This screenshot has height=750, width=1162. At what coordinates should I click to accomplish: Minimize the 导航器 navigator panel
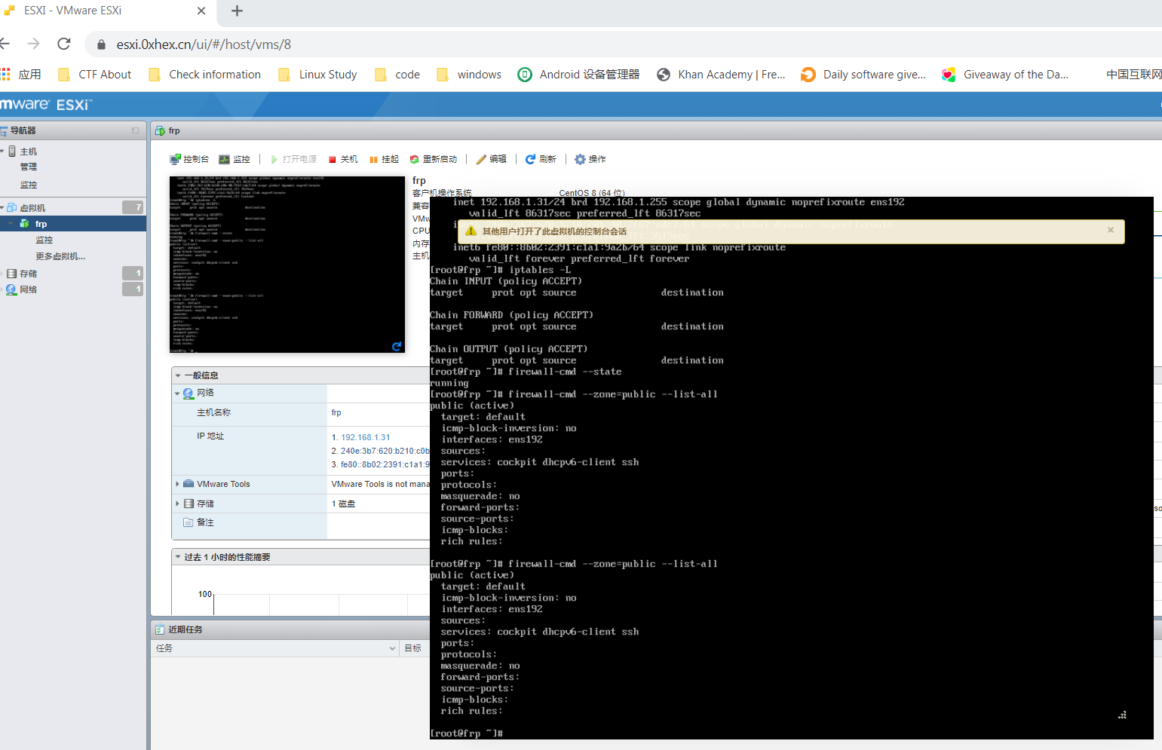tap(136, 130)
